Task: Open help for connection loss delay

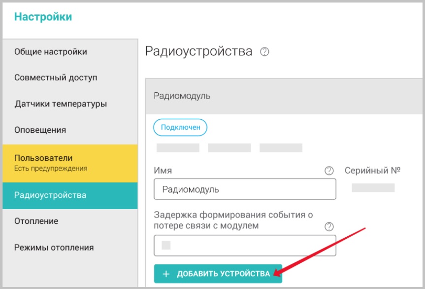Action: pyautogui.click(x=329, y=226)
